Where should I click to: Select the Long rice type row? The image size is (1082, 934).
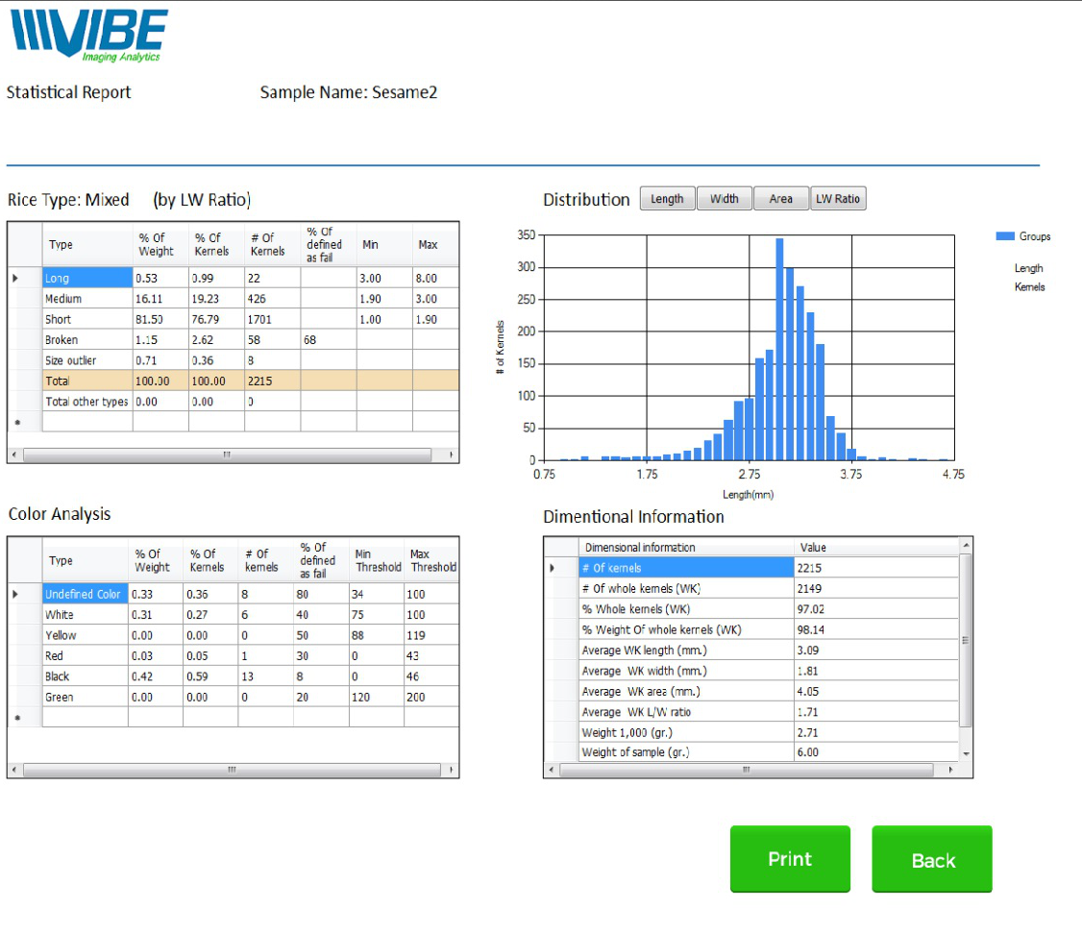pos(87,278)
